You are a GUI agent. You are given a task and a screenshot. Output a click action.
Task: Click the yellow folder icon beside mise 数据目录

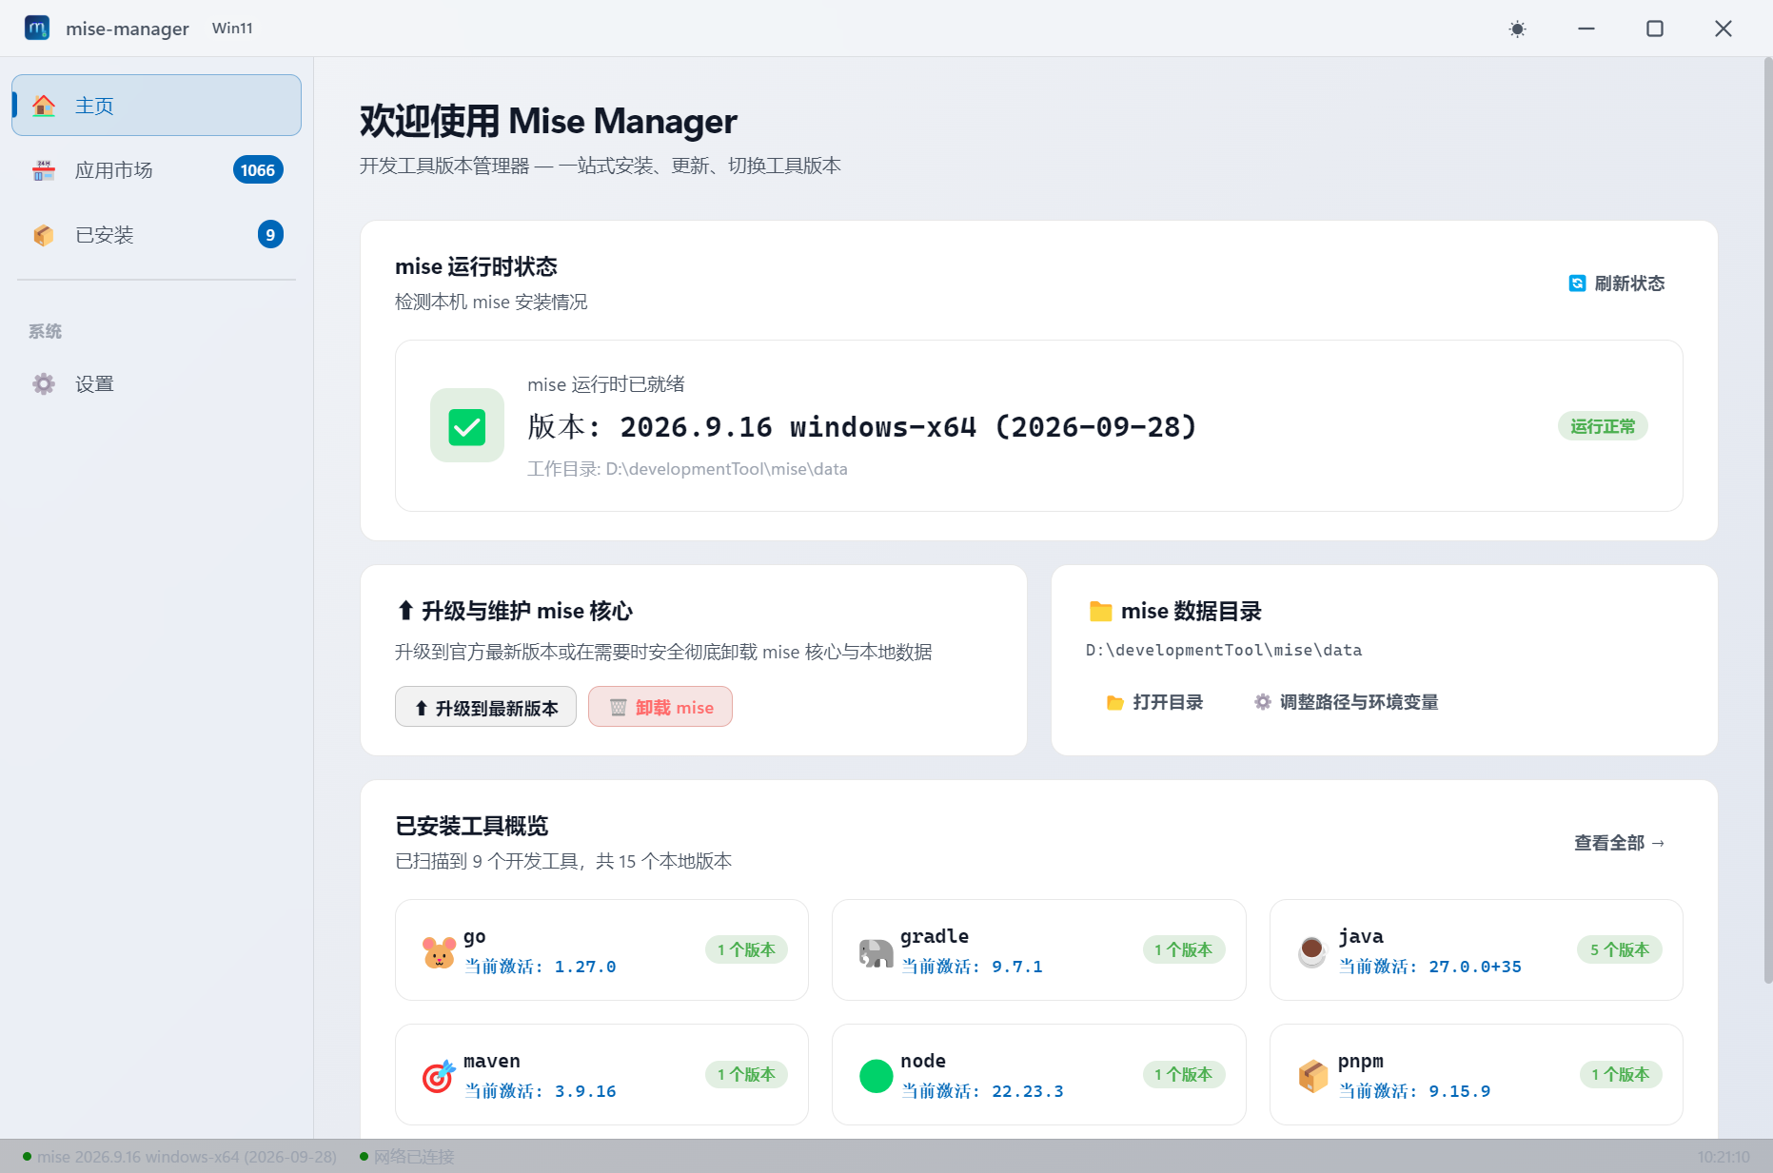1100,611
